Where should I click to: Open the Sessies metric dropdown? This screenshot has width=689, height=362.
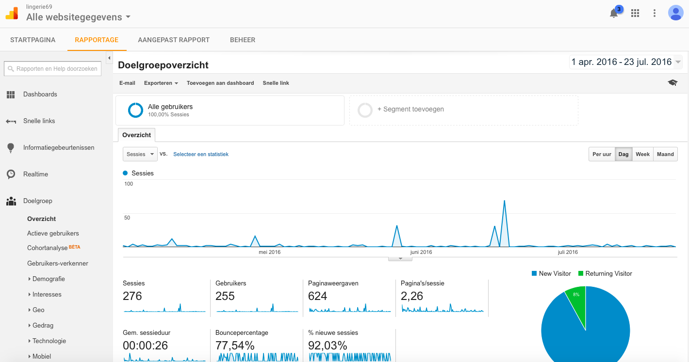140,154
